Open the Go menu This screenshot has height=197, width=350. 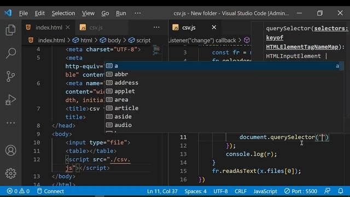pos(105,13)
